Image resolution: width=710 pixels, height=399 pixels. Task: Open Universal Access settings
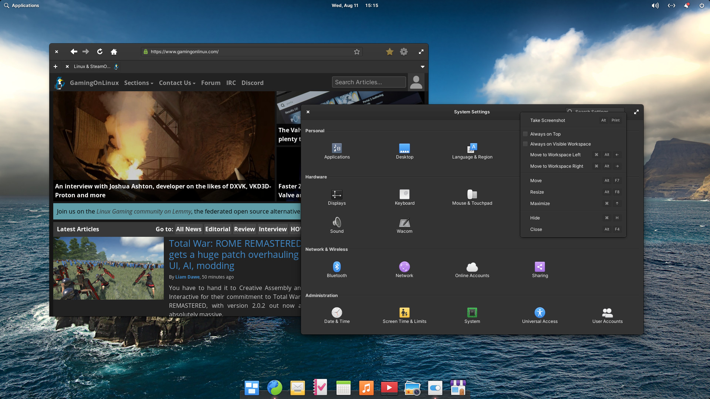[540, 316]
